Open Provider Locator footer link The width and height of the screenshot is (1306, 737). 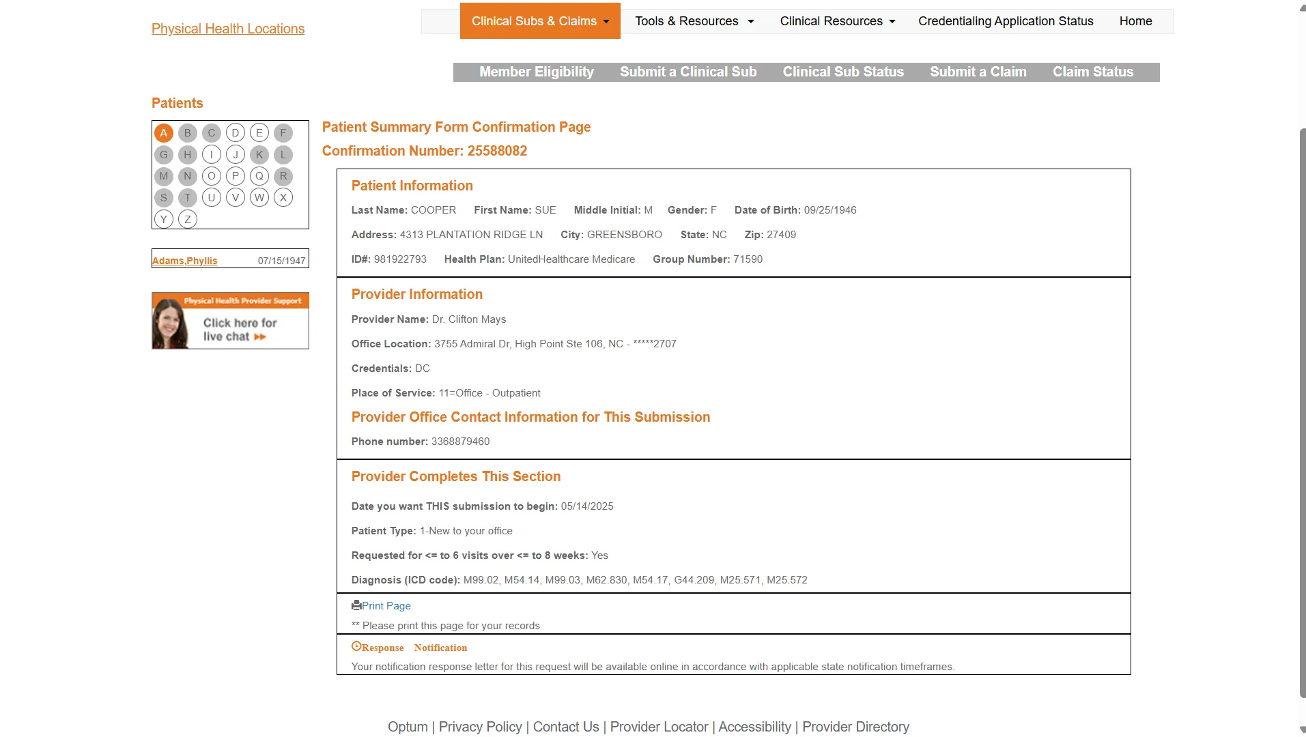coord(659,727)
